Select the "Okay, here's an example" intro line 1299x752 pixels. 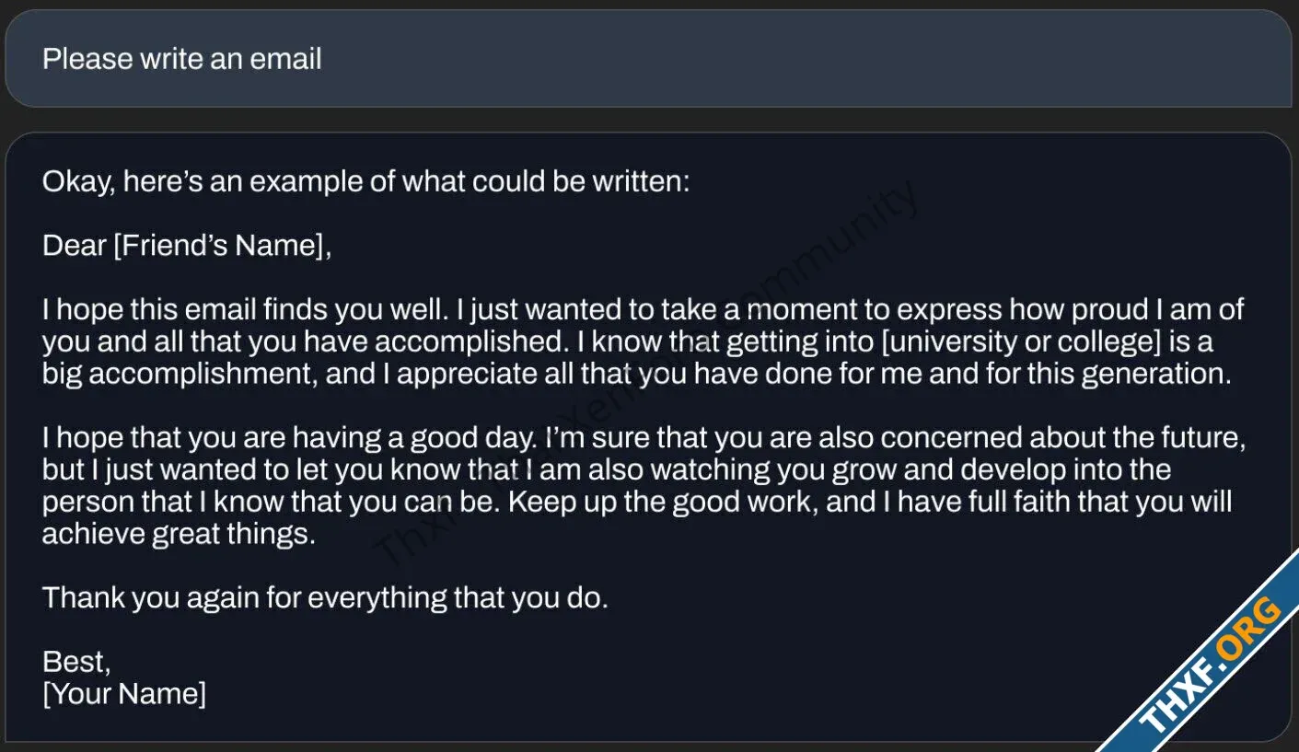[365, 181]
